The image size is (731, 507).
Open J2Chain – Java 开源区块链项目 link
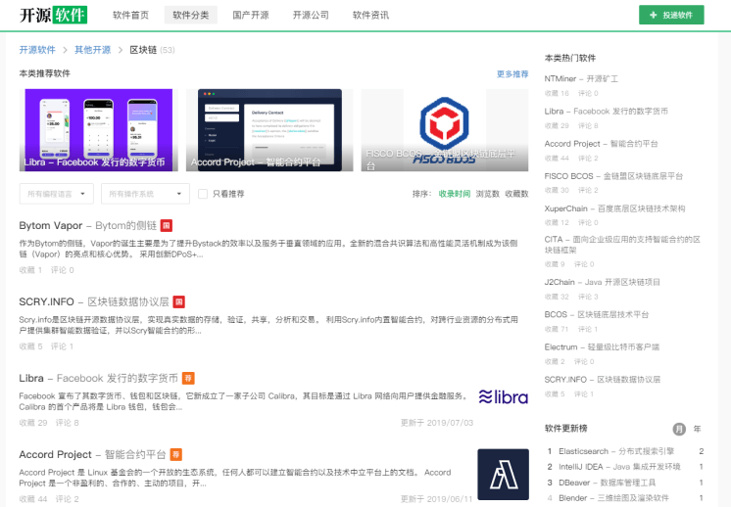[603, 282]
